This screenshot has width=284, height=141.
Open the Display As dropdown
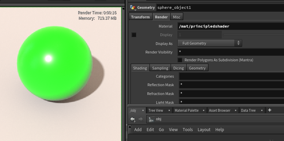(x=209, y=43)
